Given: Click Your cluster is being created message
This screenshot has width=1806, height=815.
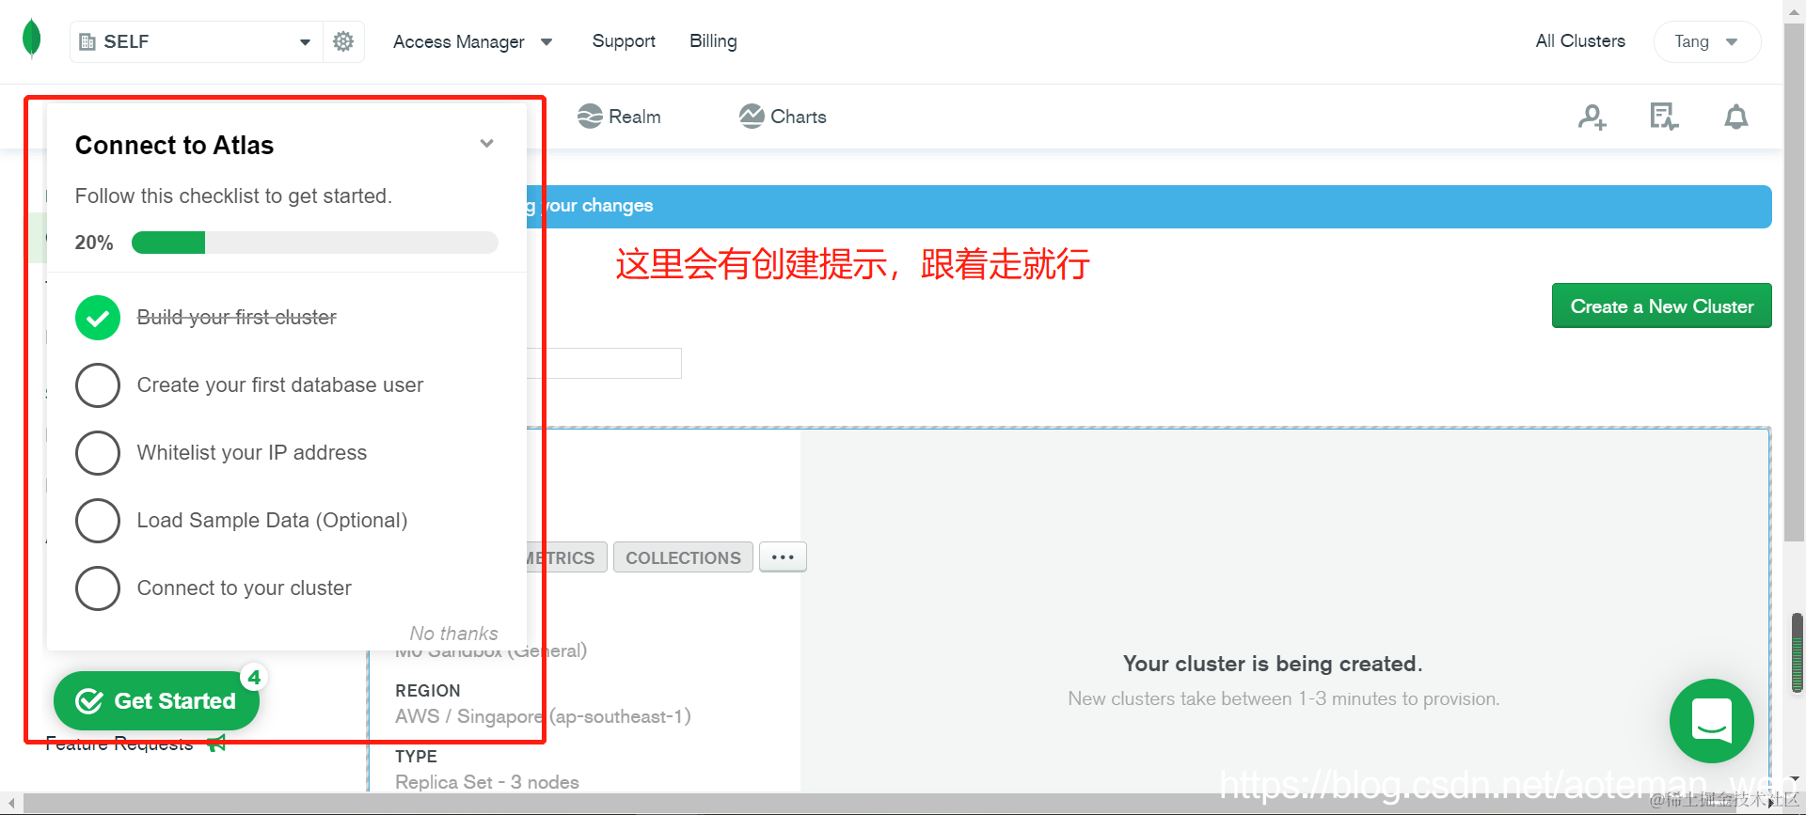Looking at the screenshot, I should pyautogui.click(x=1273, y=664).
